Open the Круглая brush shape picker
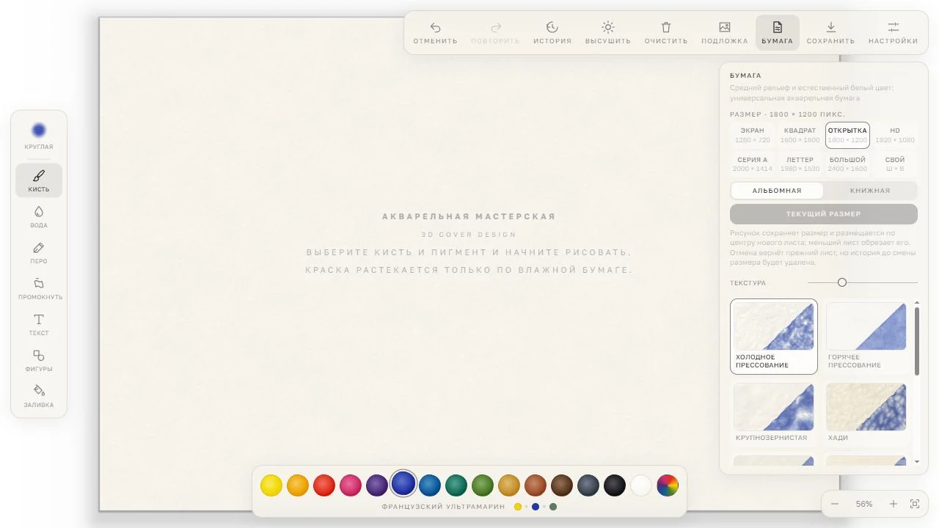Screen dimensions: 939x528 tap(39, 136)
